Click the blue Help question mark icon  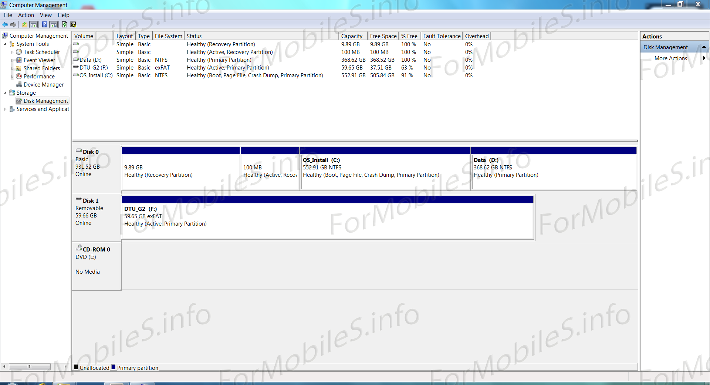tap(44, 24)
